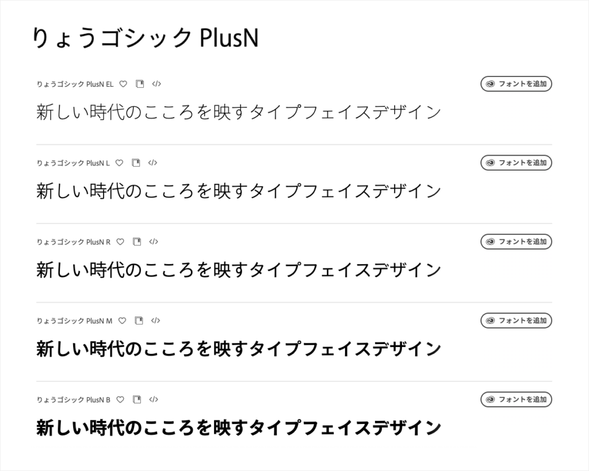Open the page icon next to PlusN M
This screenshot has height=471, width=589.
[x=138, y=321]
